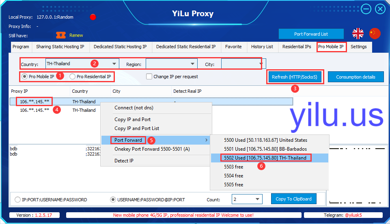The height and width of the screenshot is (224, 390).
Task: Choose Copy IP and Port
Action: (156, 119)
